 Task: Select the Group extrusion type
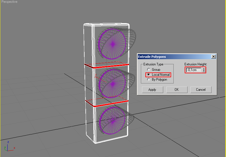click(x=148, y=70)
